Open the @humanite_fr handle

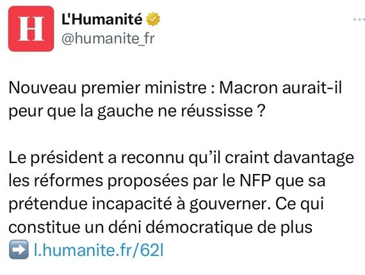coord(108,38)
